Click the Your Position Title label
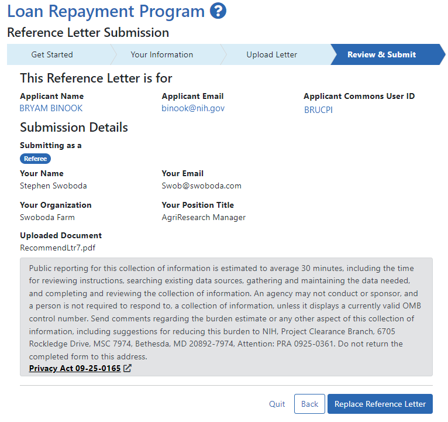448x422 pixels. (198, 205)
